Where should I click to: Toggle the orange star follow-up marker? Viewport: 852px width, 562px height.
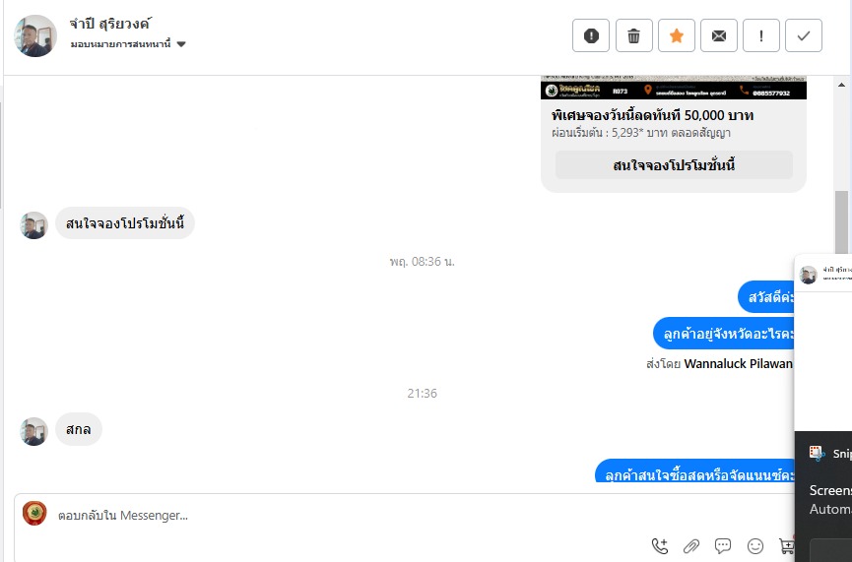pos(677,35)
